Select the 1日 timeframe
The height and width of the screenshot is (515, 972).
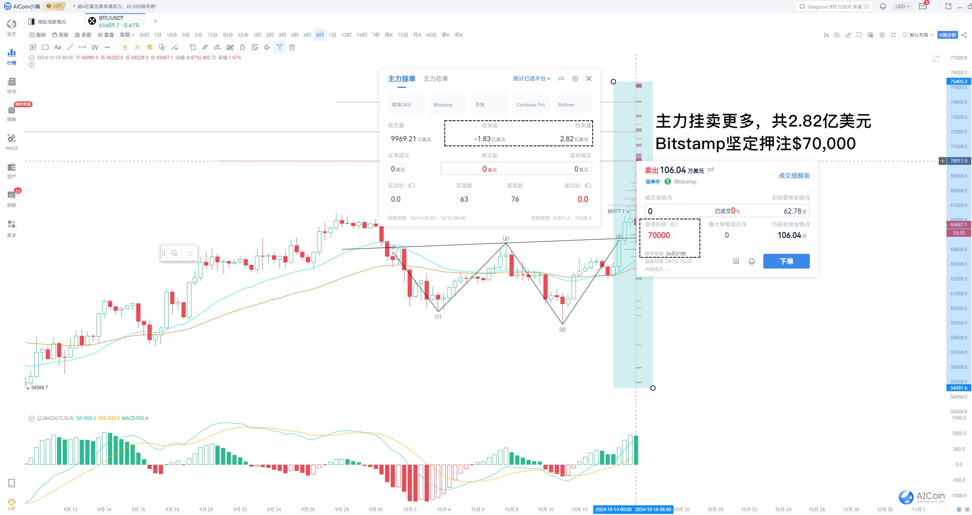[333, 35]
